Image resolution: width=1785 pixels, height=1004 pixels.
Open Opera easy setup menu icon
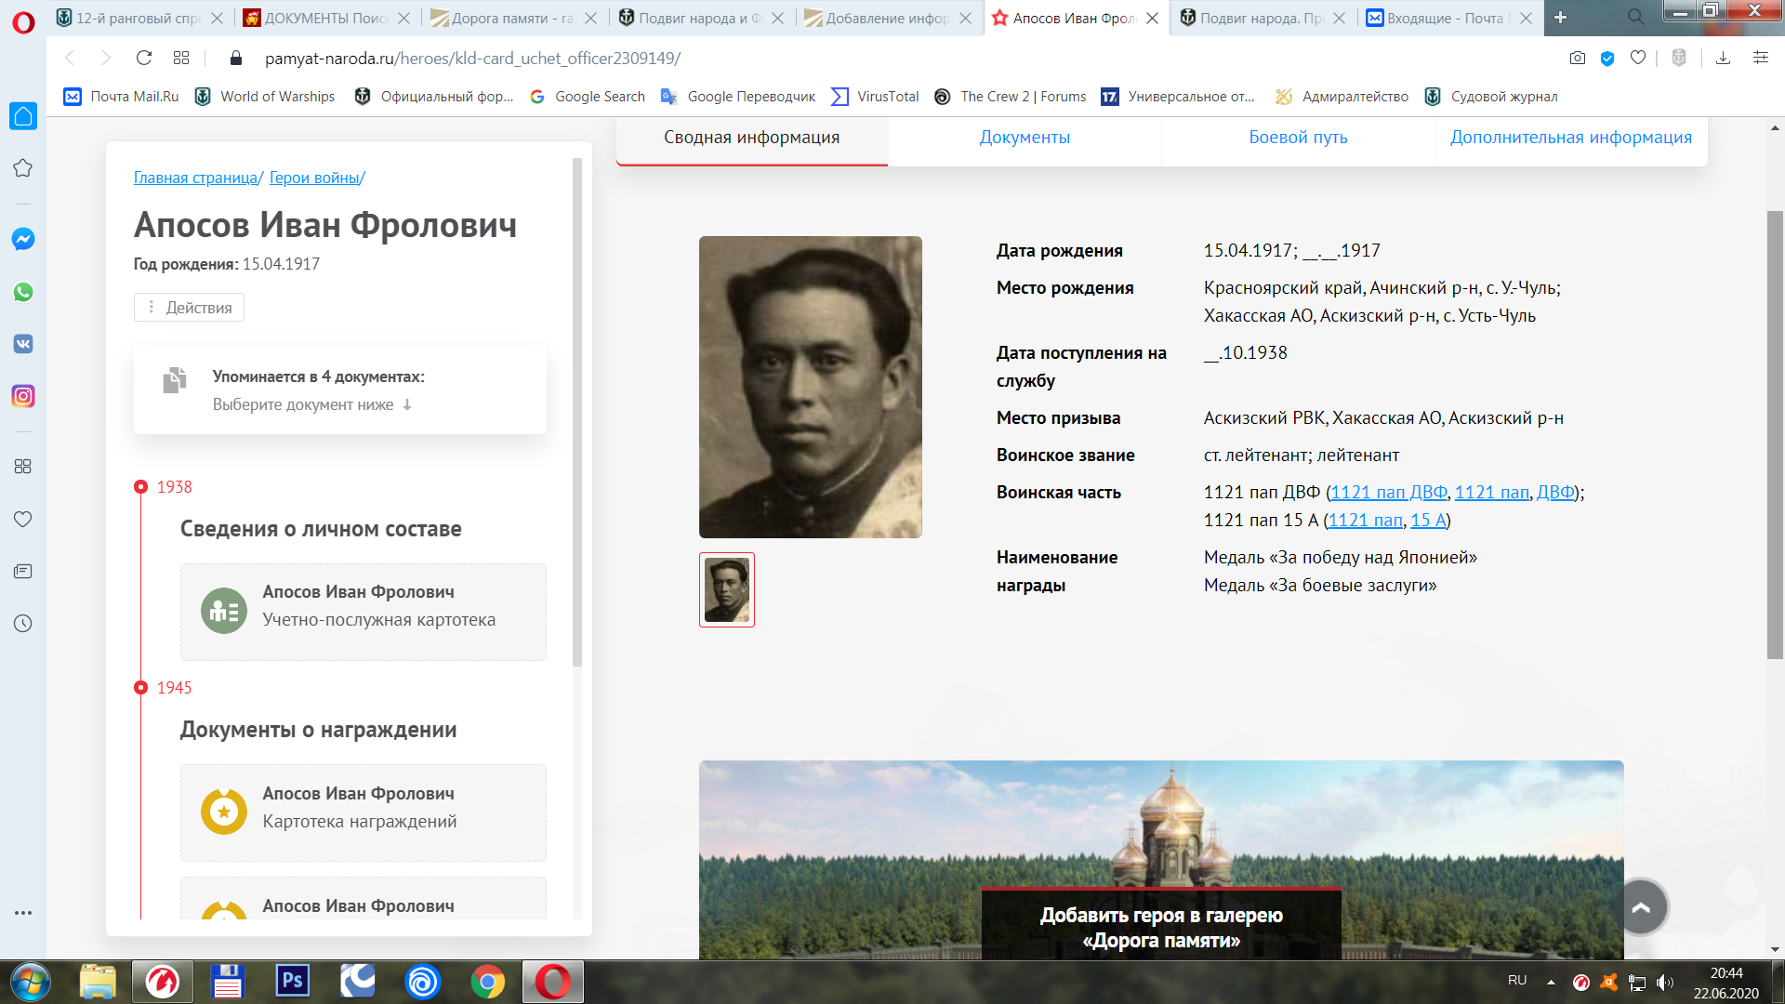1761,58
